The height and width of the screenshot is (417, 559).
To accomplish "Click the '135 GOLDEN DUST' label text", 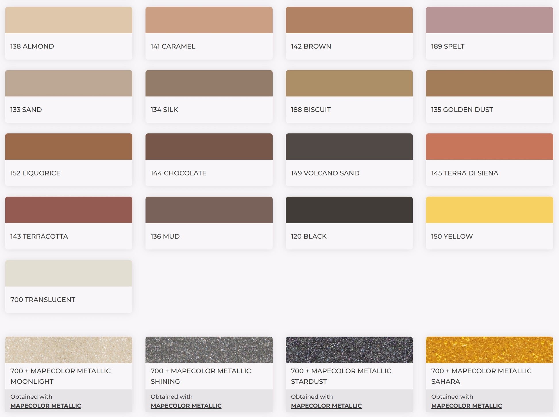I will [x=462, y=110].
